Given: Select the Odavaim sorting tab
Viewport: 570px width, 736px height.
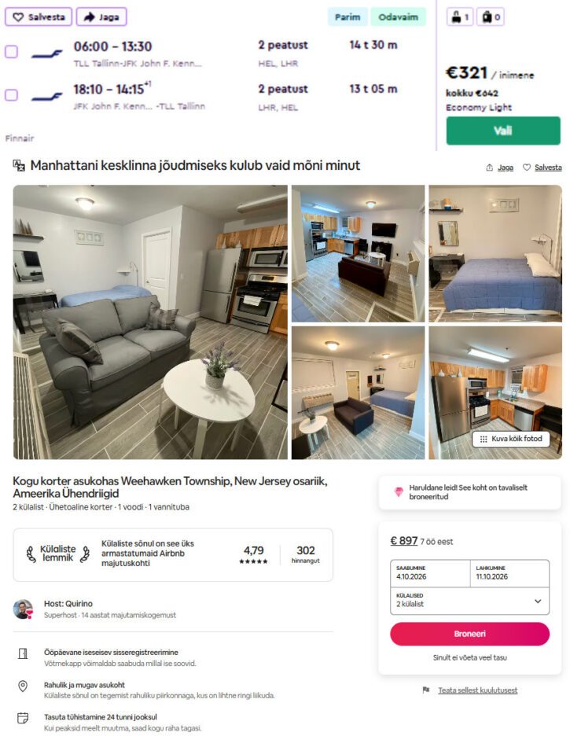Looking at the screenshot, I should pos(399,17).
